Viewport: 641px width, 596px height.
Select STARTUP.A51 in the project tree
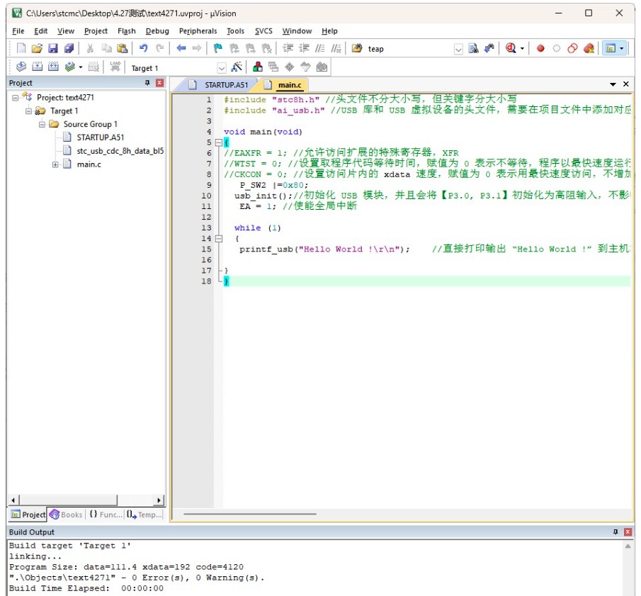tap(100, 137)
